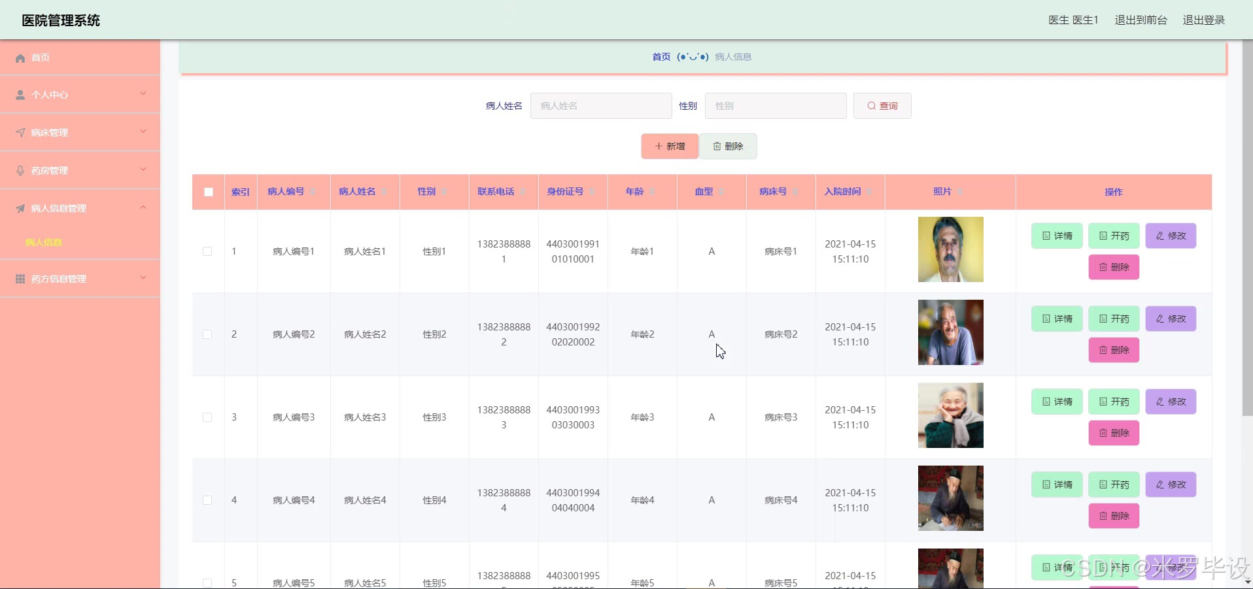
Task: Click the pink 删除 button for 病人姓名1
Action: click(1114, 267)
